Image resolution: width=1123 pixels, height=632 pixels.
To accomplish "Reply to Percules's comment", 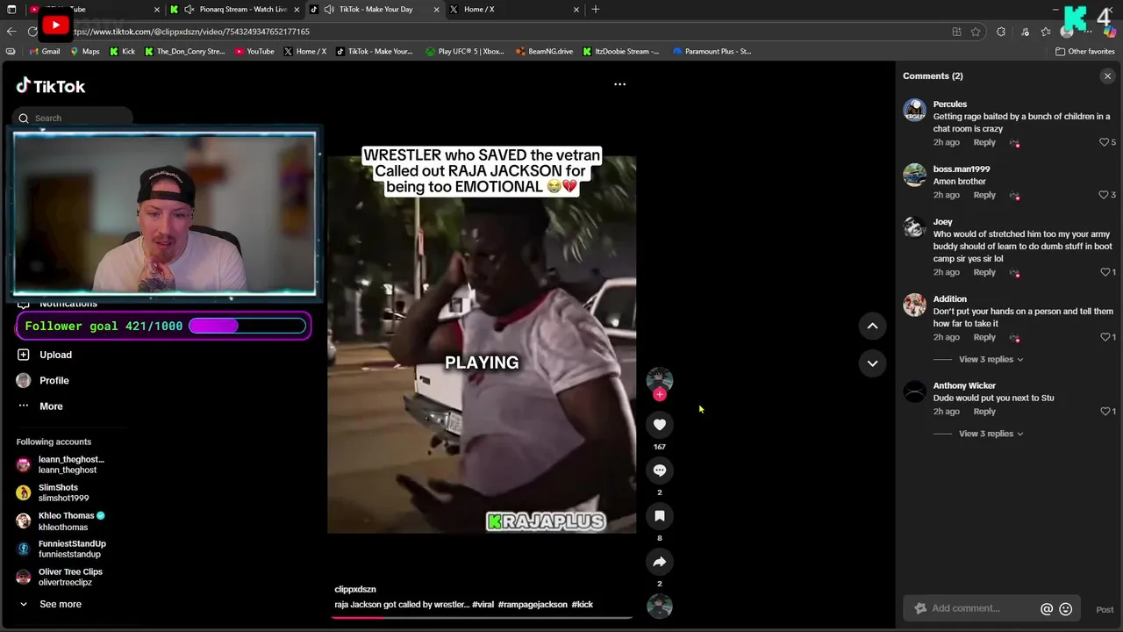I will pyautogui.click(x=984, y=142).
